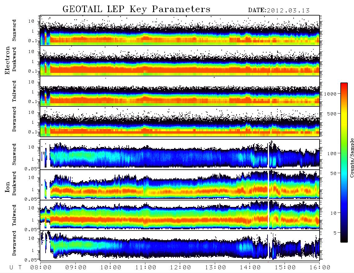Select the 16:00 time tick label
Image resolution: width=354 pixels, height=273 pixels.
point(320,268)
